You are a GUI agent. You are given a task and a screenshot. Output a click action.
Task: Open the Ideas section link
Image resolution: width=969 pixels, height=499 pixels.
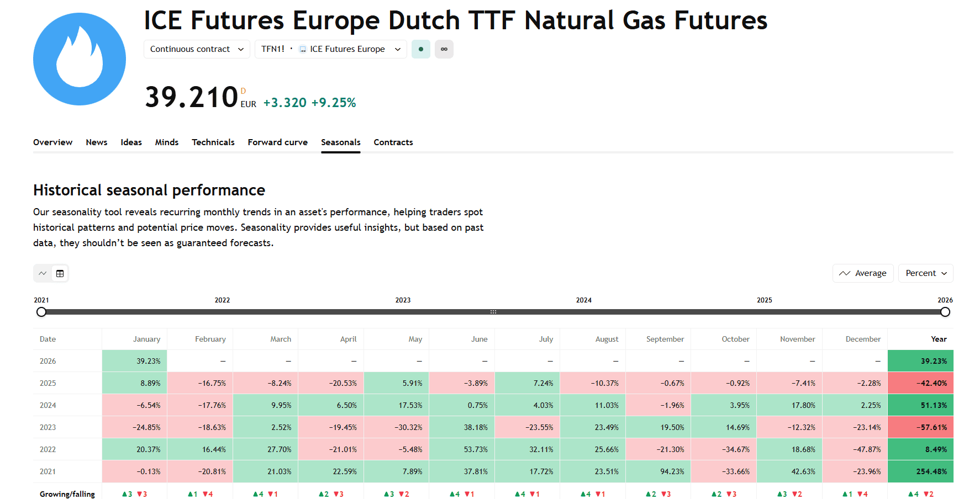[131, 142]
